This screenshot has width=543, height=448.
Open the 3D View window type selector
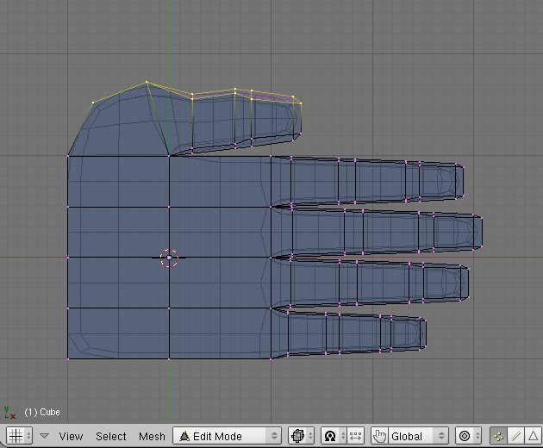point(20,436)
